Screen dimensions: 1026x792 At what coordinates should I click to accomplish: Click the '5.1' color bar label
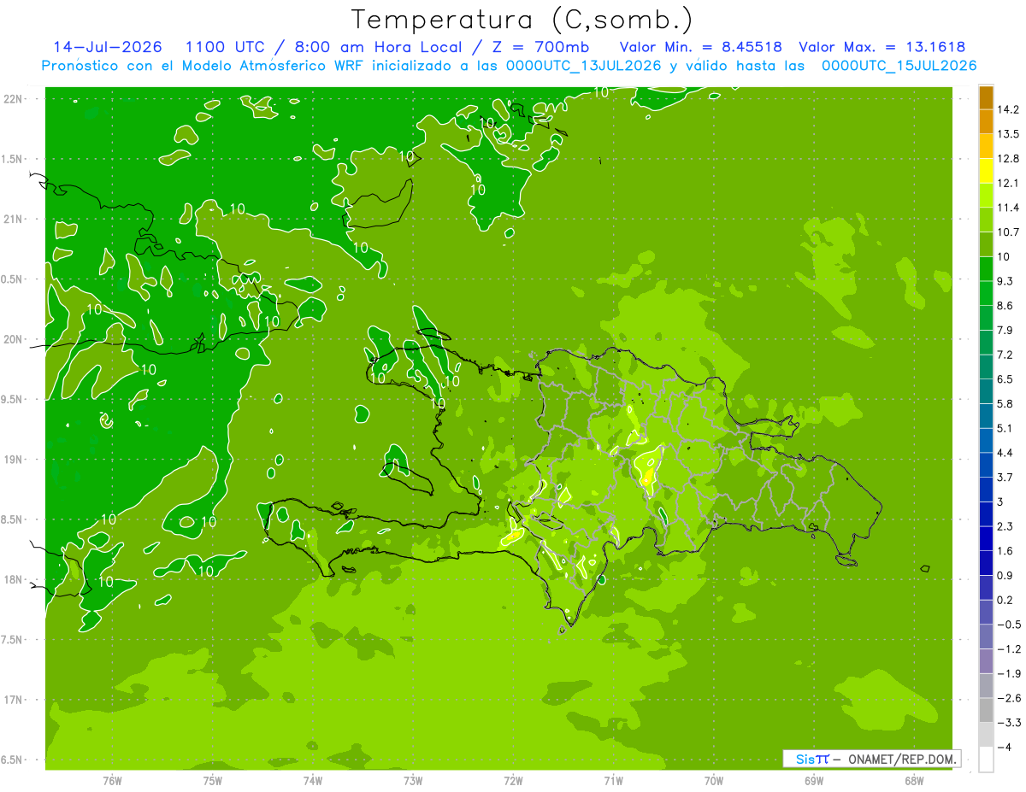[x=1005, y=428]
